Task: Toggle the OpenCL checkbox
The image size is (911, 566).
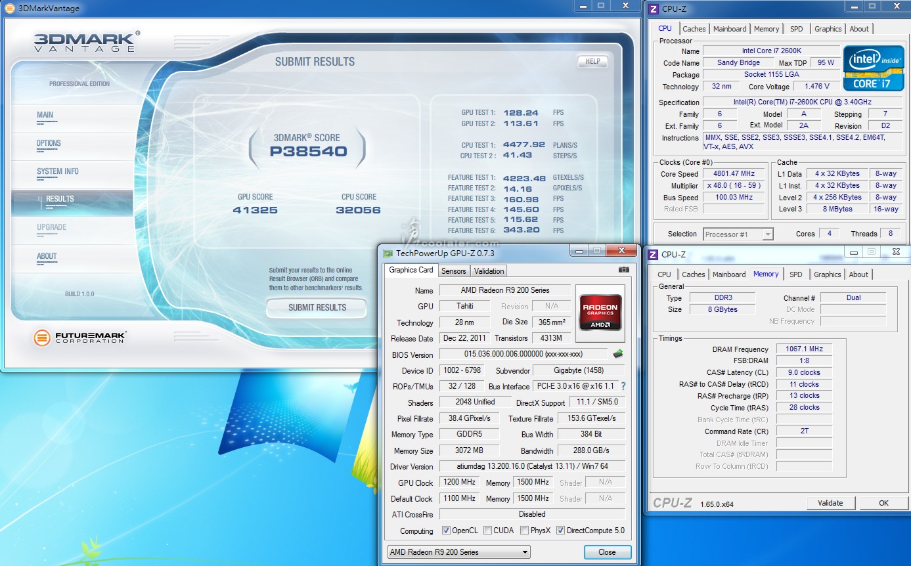Action: (x=446, y=531)
